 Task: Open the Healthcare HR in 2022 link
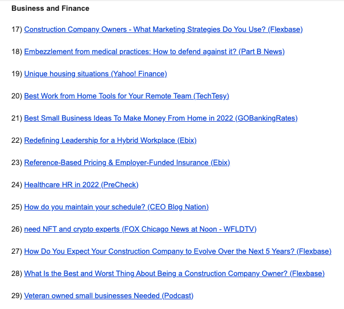click(x=81, y=185)
